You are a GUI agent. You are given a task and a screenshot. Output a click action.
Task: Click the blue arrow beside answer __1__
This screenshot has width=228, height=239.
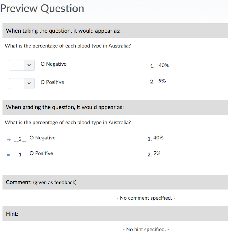point(8,155)
